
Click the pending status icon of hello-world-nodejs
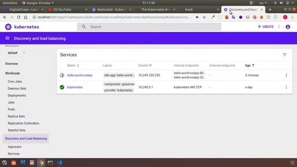pyautogui.click(x=62, y=75)
